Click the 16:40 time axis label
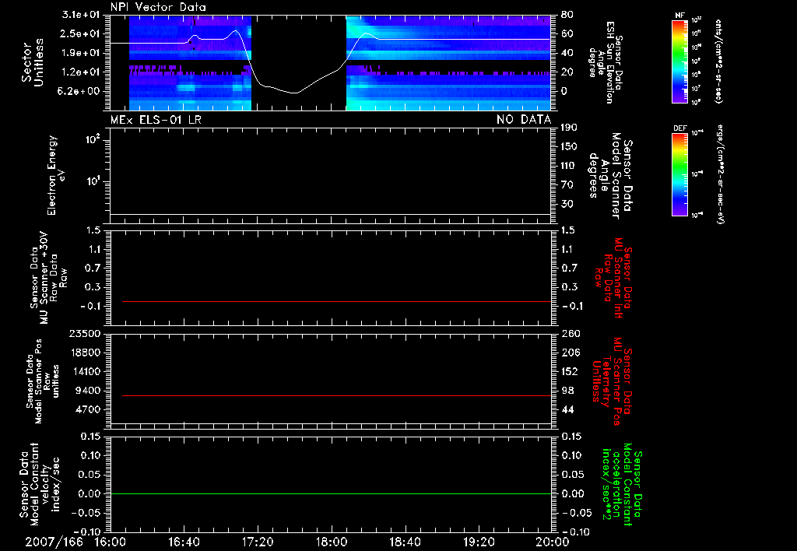Image resolution: width=797 pixels, height=551 pixels. (184, 542)
